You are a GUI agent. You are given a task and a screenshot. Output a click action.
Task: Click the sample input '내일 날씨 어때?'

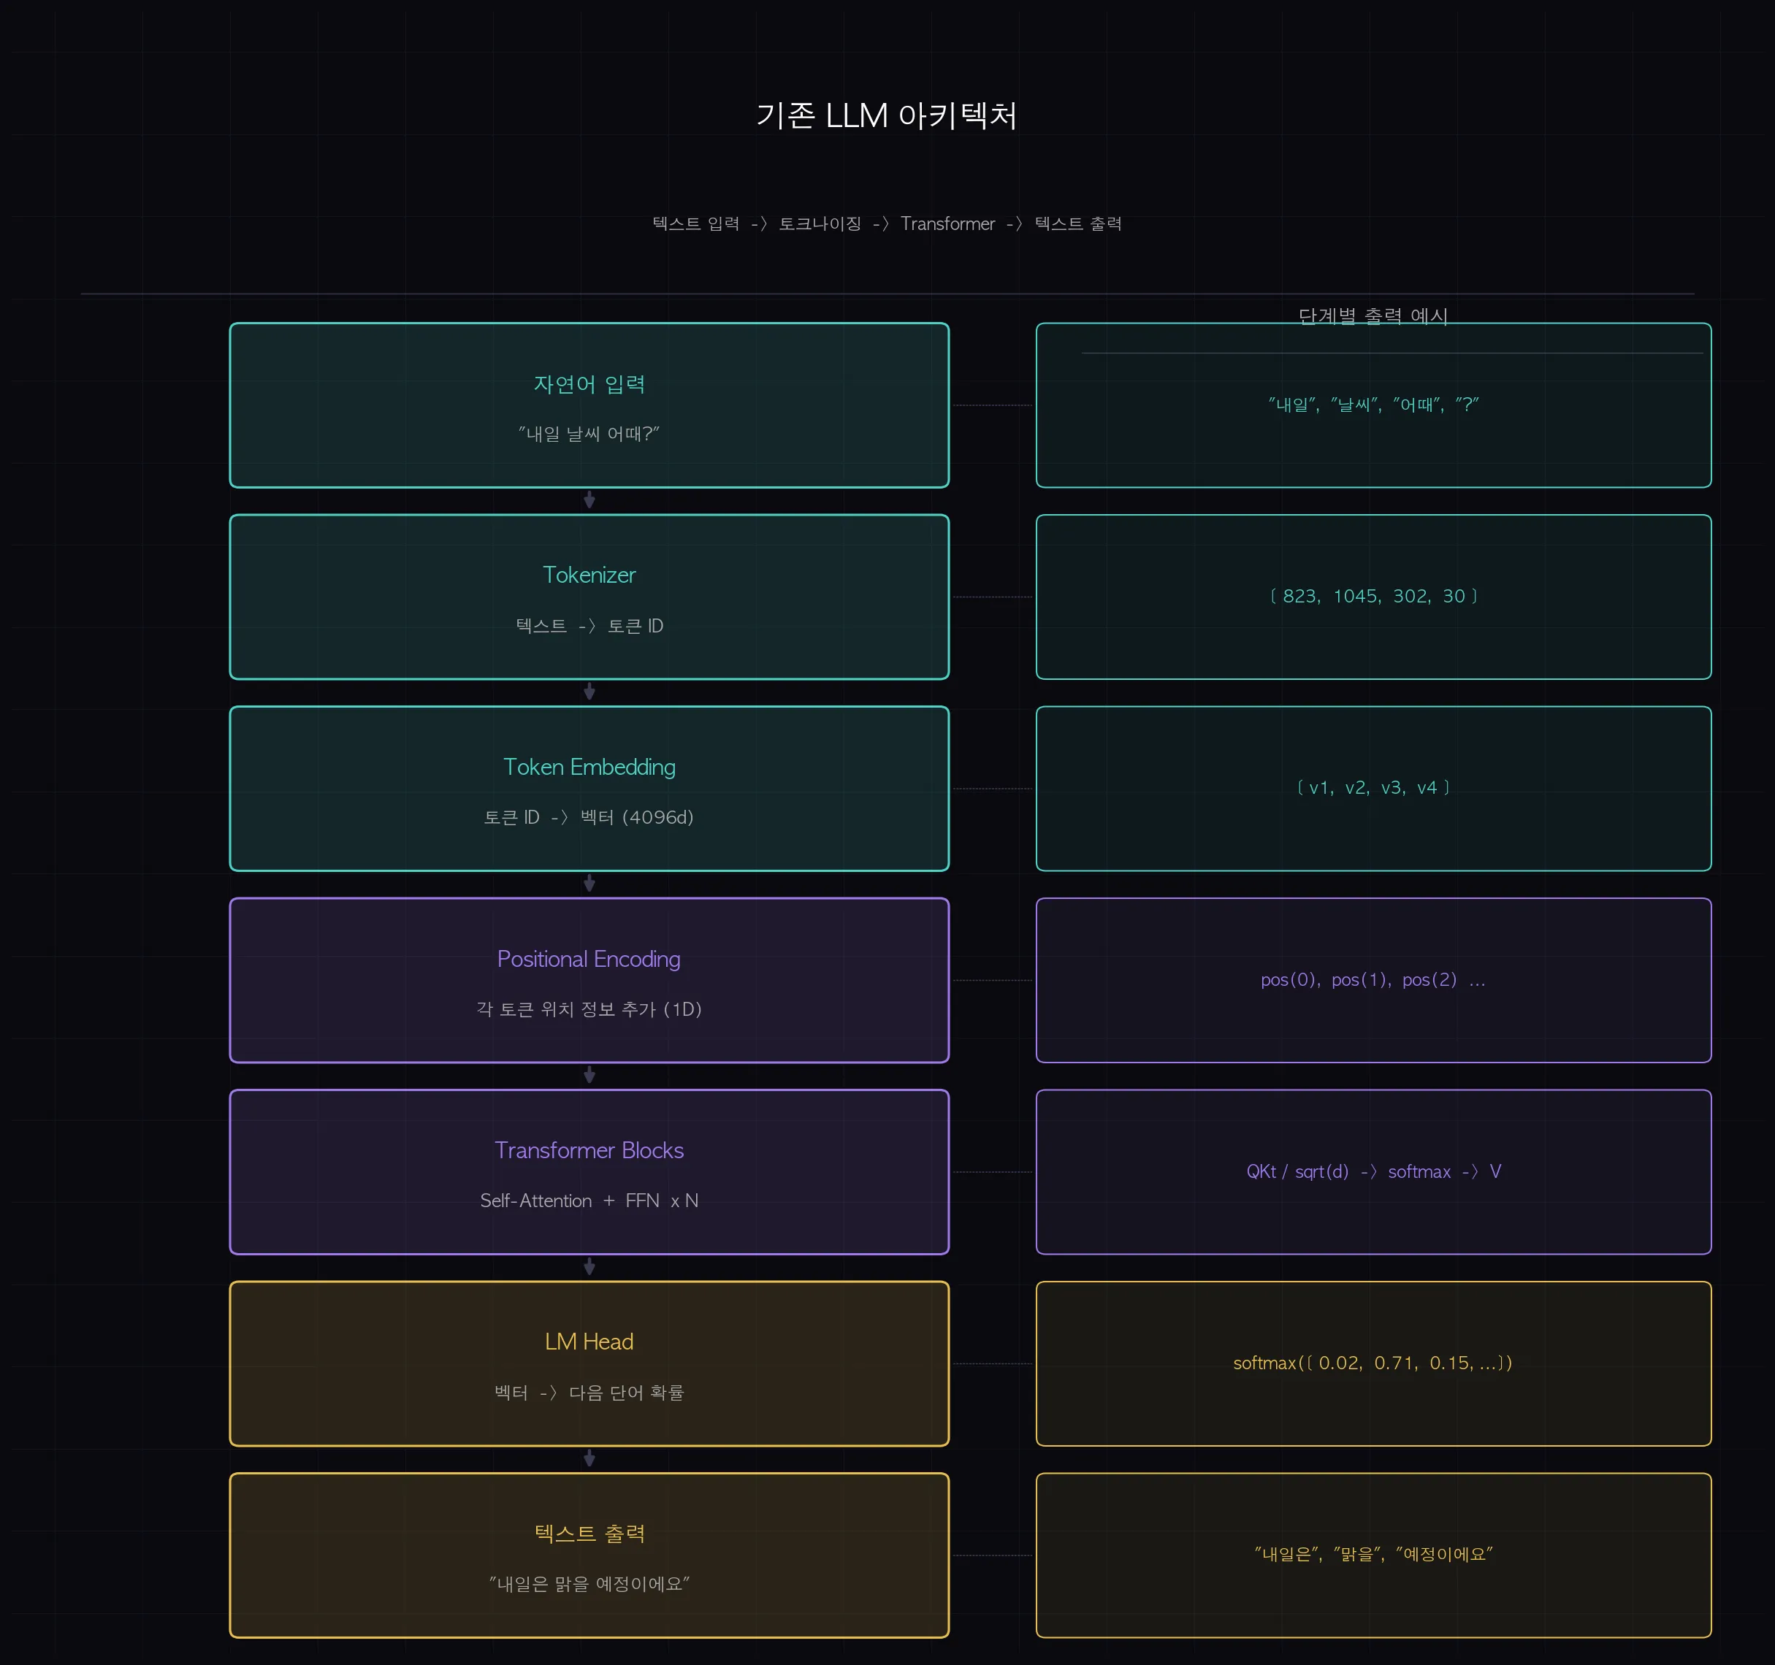coord(589,434)
